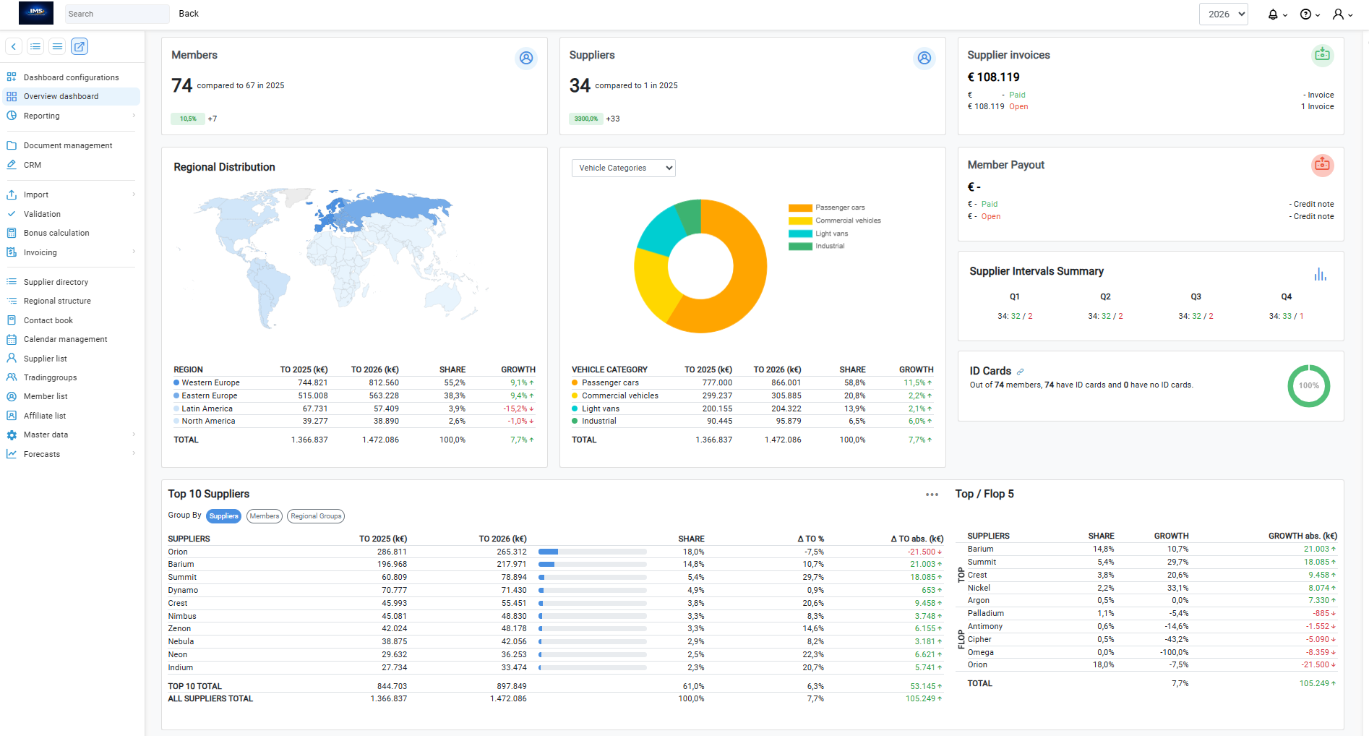Select the bulleted list view icon
Screen dimensions: 1369x736
pos(35,46)
